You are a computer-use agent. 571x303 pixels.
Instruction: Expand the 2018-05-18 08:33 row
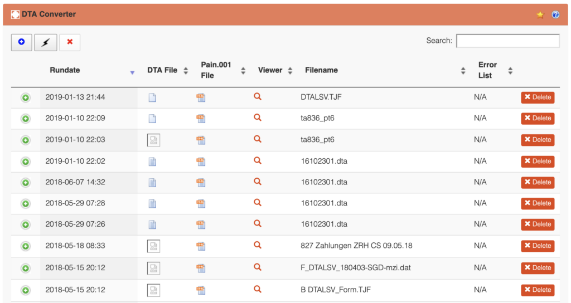[x=26, y=246]
